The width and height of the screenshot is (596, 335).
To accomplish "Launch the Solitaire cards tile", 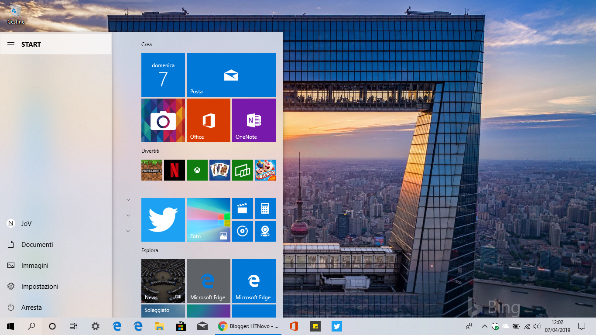I will [220, 170].
